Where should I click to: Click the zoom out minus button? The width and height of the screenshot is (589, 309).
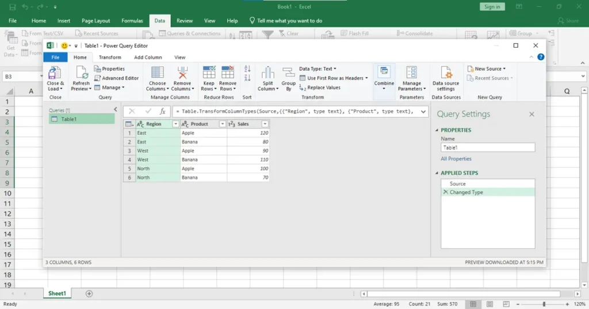[518, 304]
